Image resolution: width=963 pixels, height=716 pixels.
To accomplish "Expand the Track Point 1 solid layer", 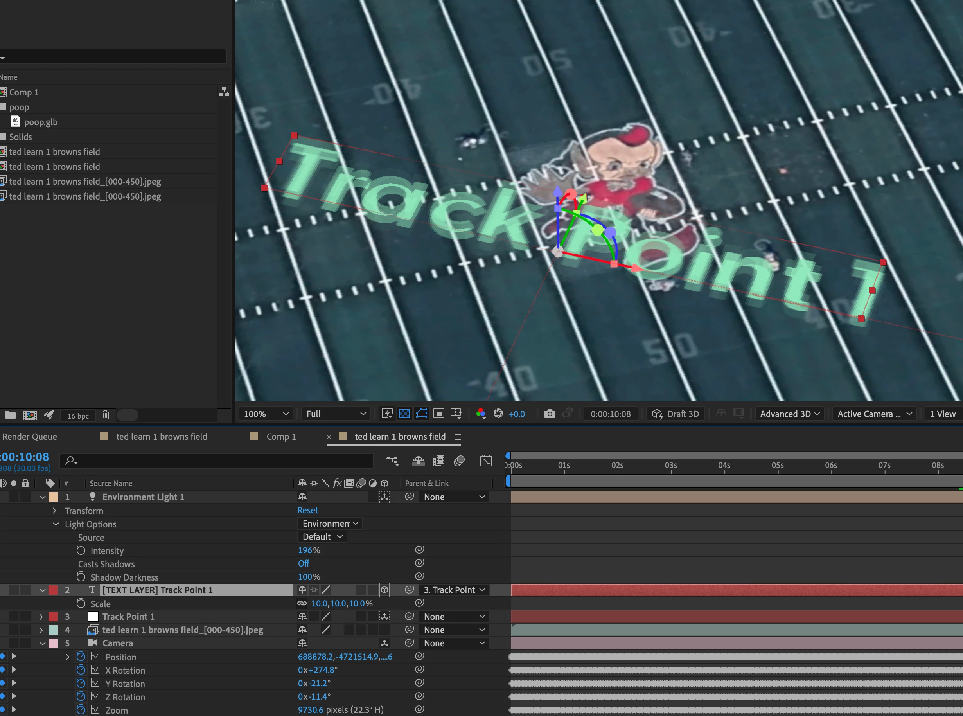I will [x=41, y=616].
